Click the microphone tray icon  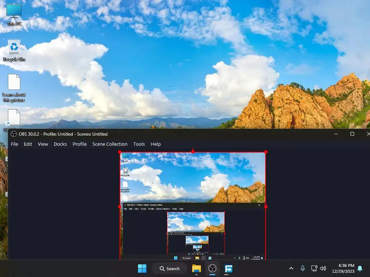pos(303,268)
